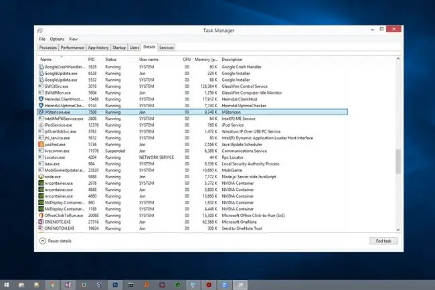
Task: Click Microsoft Office Click-to-Run description
Action: tap(253, 216)
